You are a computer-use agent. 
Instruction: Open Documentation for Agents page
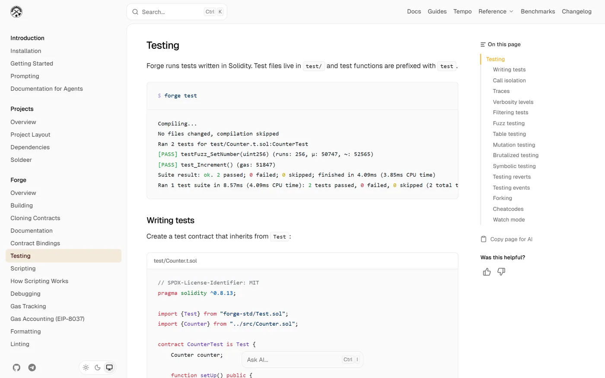point(47,89)
